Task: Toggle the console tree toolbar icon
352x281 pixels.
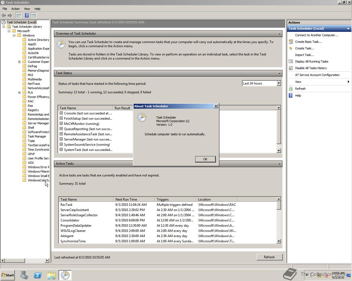Action: pos(18,16)
